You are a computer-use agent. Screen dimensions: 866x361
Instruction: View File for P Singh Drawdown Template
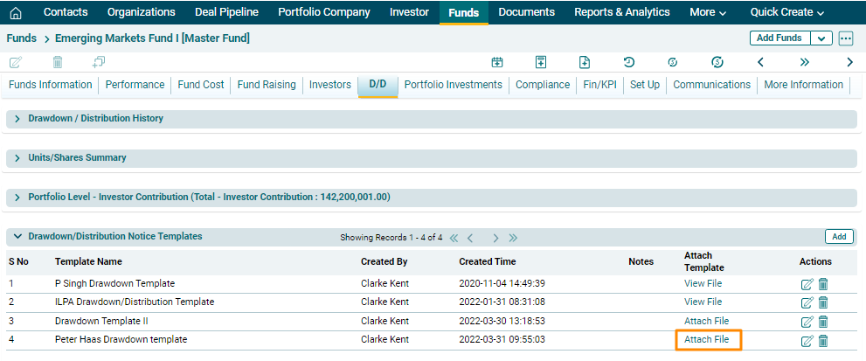(703, 283)
